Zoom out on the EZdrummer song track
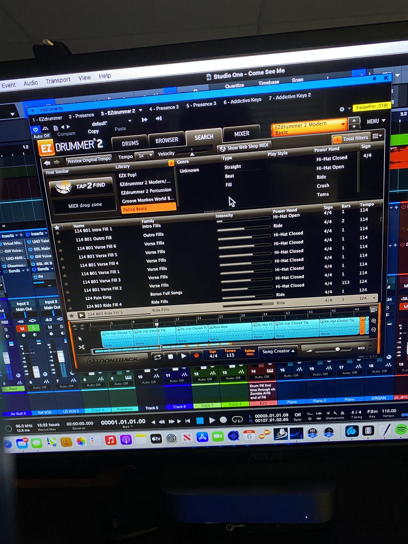 [x=374, y=330]
